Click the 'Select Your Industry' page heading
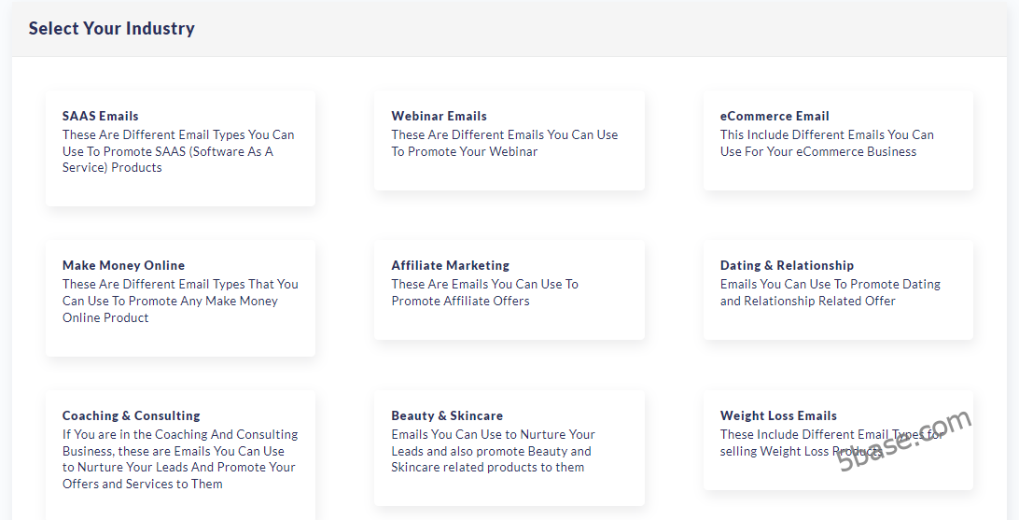Viewport: 1019px width, 520px height. tap(111, 28)
